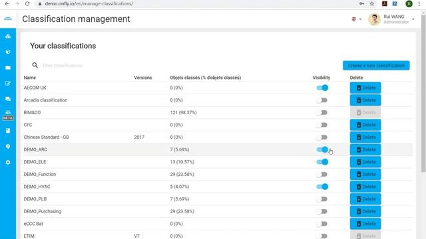Open the green R browser profile icon
Screen dimensions: 426x239
pyautogui.click(x=409, y=3)
